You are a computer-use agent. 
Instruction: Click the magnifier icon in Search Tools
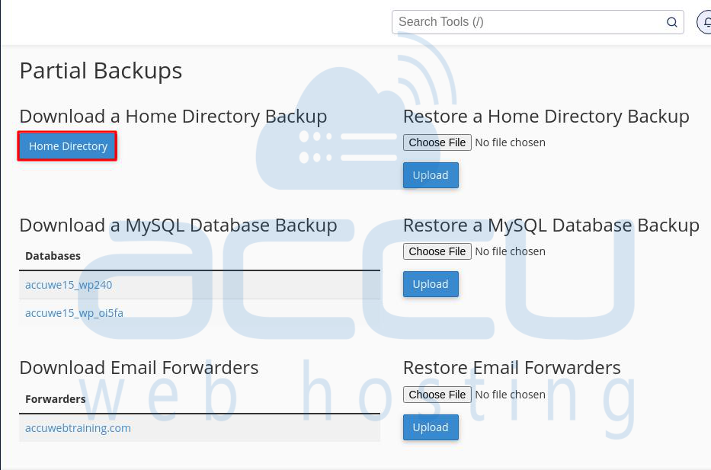(x=671, y=22)
